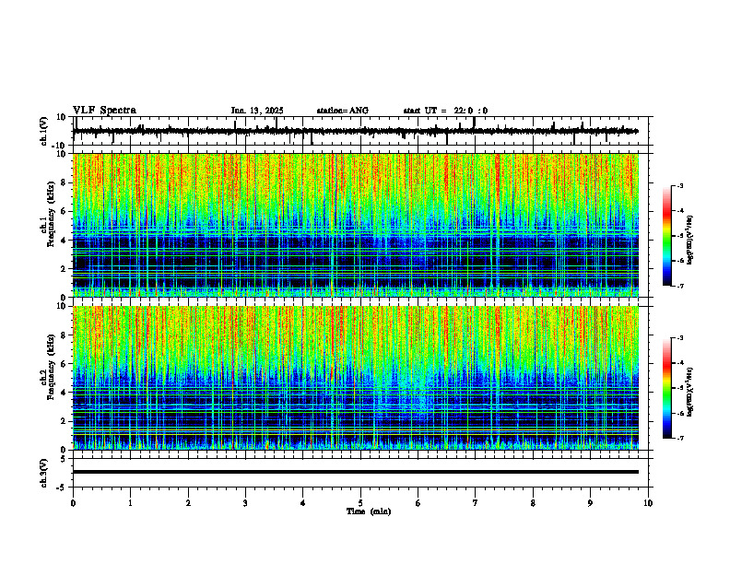Click time axis tick label "6"

(x=418, y=503)
